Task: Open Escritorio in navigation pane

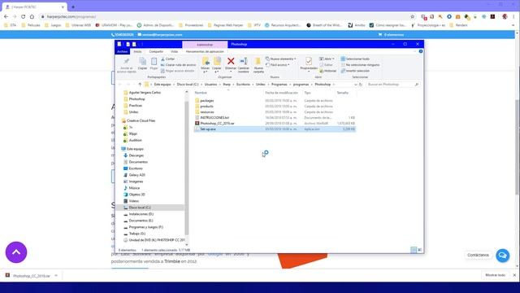Action: point(136,168)
